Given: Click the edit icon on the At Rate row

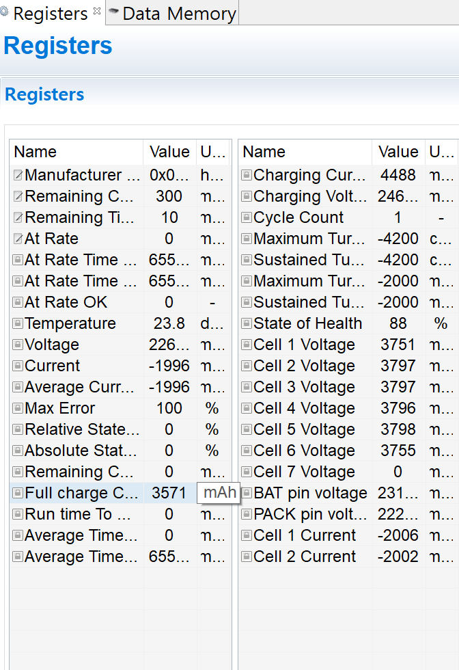Looking at the screenshot, I should tap(18, 239).
